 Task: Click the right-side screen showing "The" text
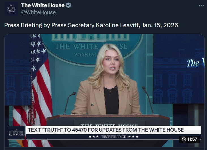coord(179,68)
